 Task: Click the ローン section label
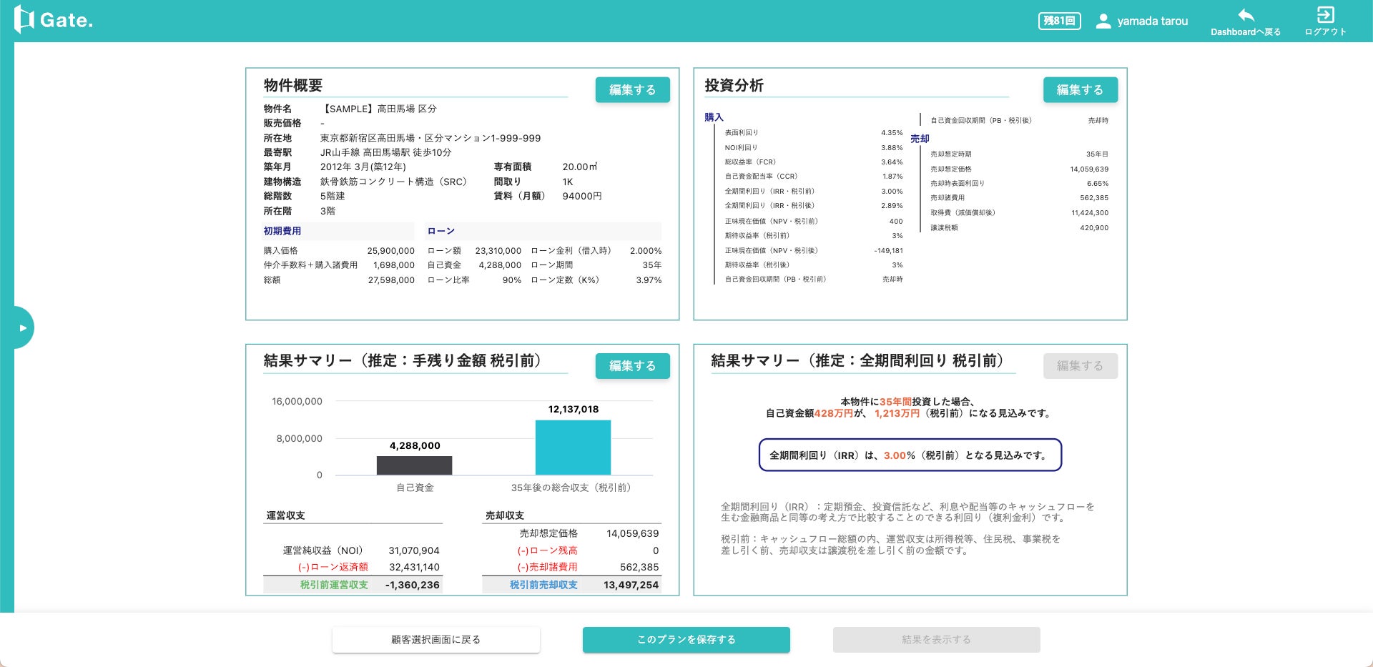click(x=441, y=231)
